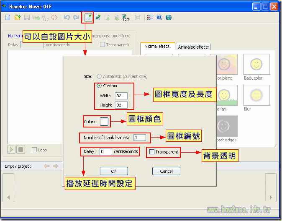Viewport: 282px width, 221px height.
Task: Click the Undo arrow icon
Action: point(67,18)
